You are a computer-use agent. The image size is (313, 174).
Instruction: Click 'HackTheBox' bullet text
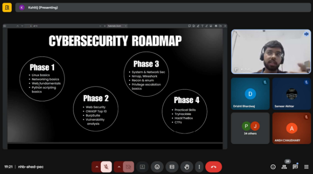pos(184,118)
